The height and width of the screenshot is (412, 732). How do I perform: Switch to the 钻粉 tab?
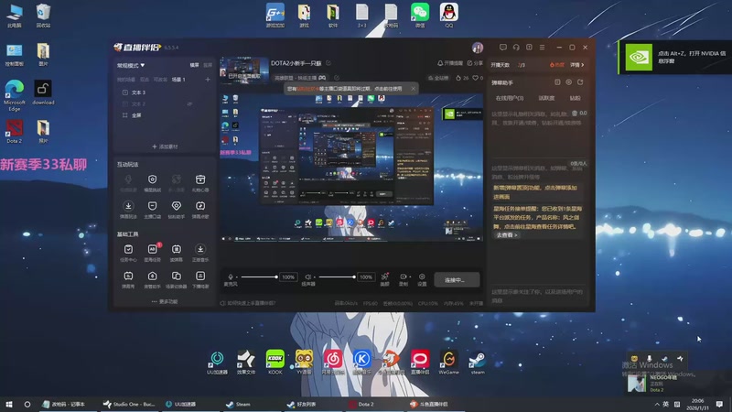575,98
